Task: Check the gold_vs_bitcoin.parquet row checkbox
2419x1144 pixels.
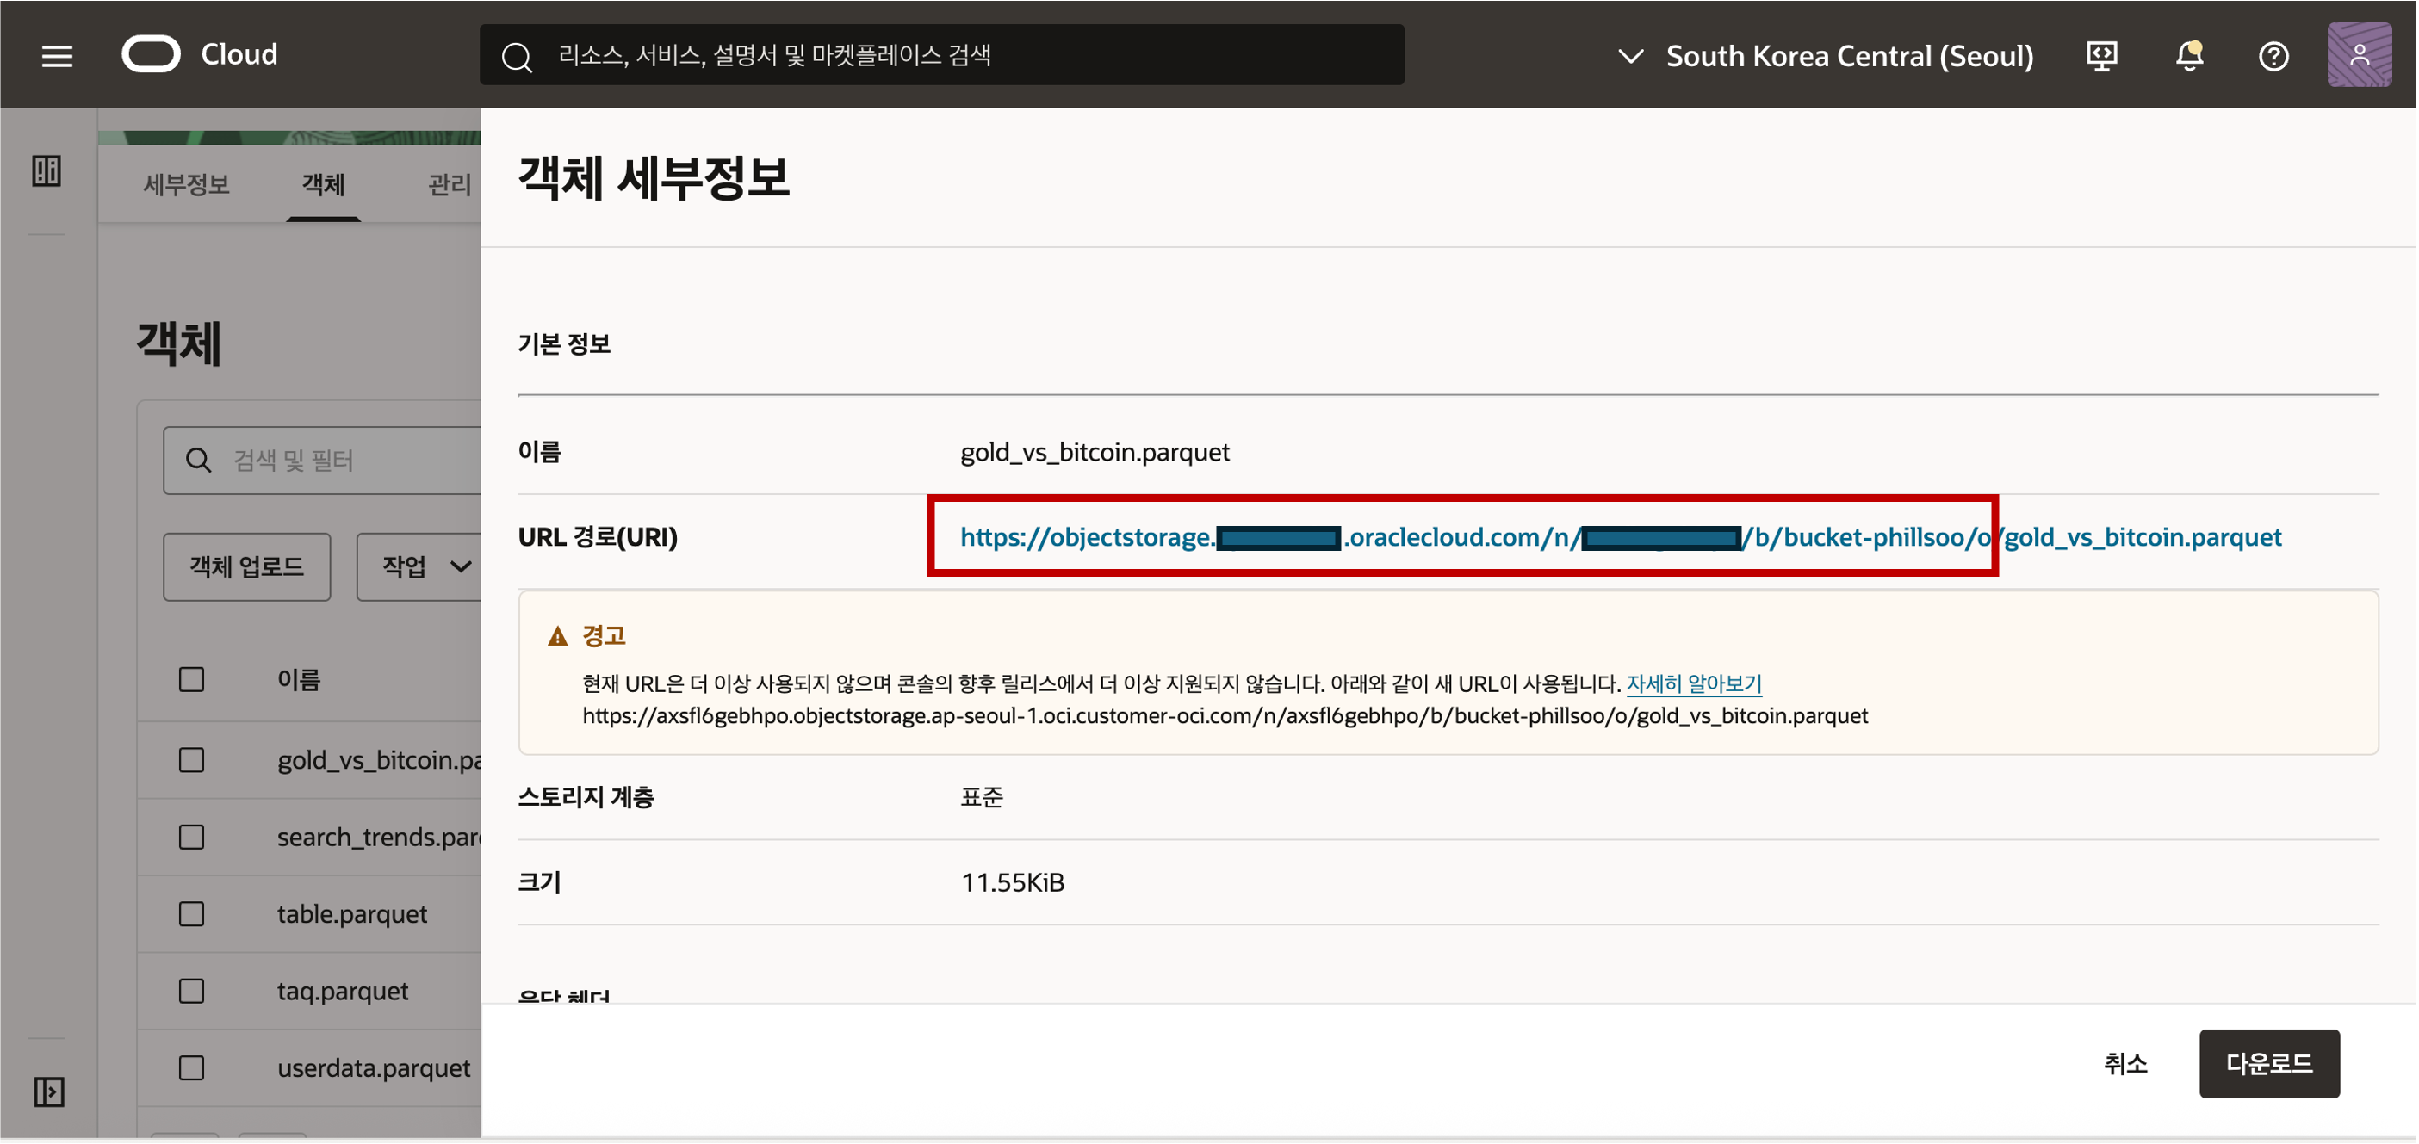Action: pyautogui.click(x=191, y=759)
